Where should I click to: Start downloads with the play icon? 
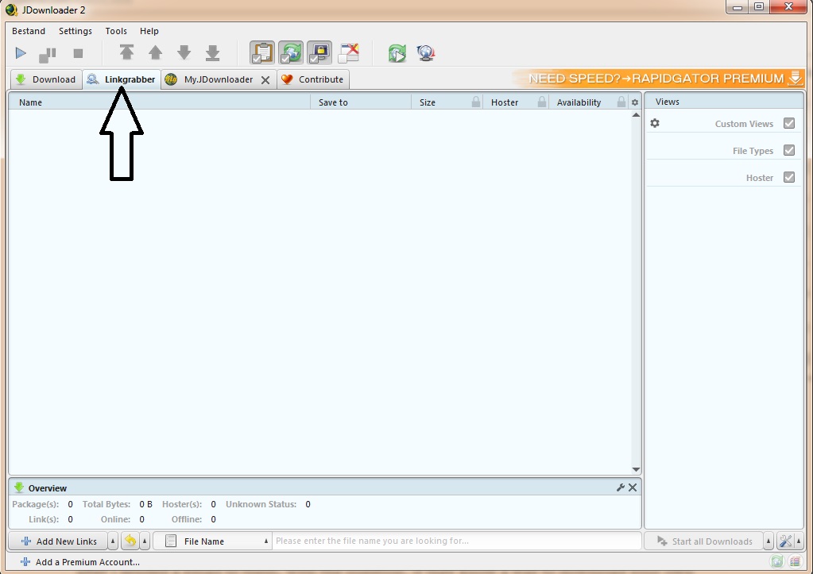tap(21, 53)
